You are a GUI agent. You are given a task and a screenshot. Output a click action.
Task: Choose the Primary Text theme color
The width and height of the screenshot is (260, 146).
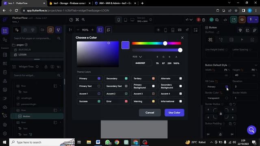click(x=89, y=86)
